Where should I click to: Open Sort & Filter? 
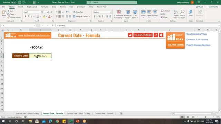[x=176, y=14]
